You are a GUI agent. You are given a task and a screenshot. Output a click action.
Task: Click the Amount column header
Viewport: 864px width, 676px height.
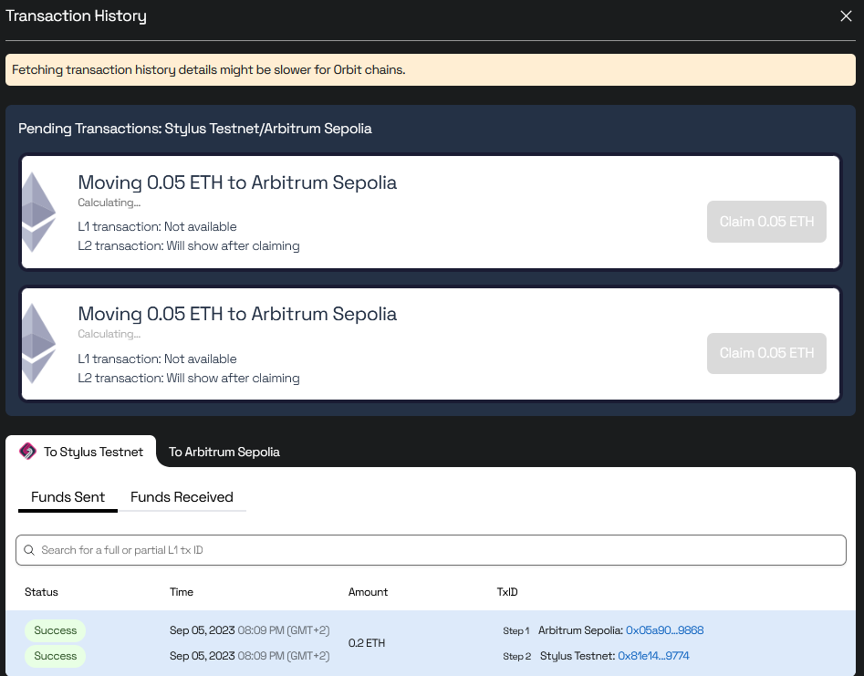coord(368,592)
